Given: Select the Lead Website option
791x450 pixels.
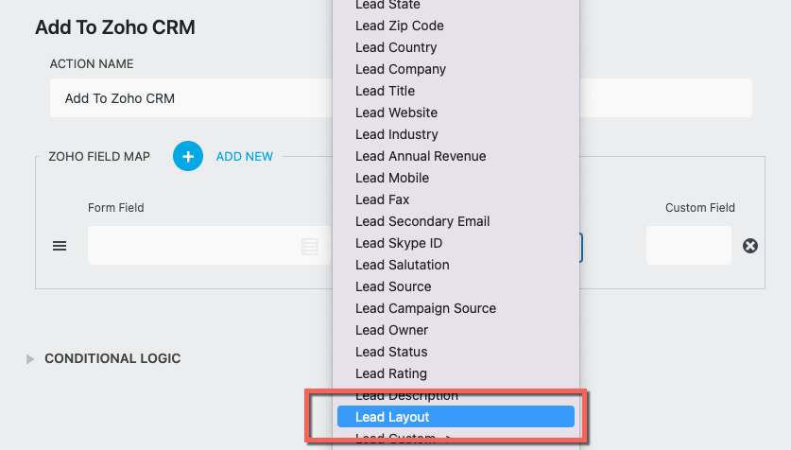Looking at the screenshot, I should point(396,112).
